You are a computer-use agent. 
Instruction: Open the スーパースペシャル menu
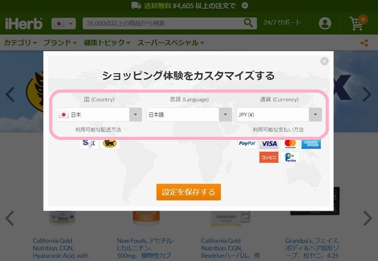(171, 43)
